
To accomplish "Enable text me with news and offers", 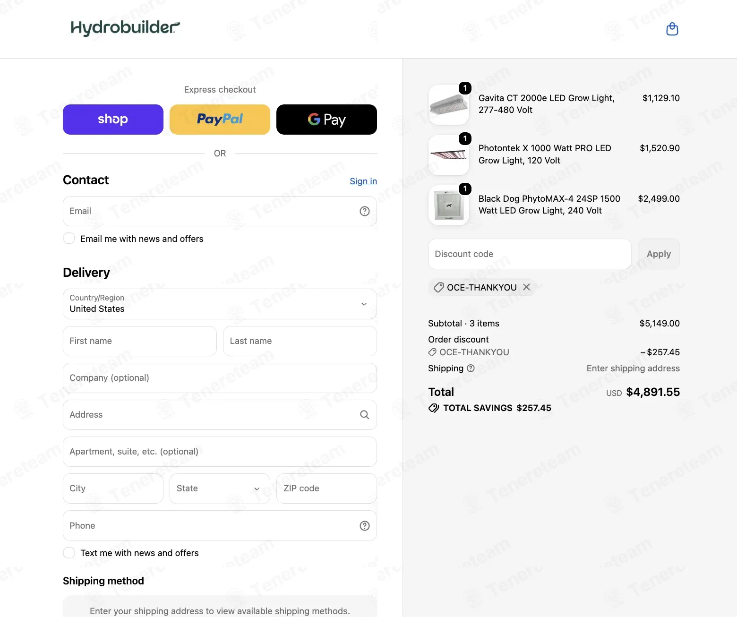I will click(69, 553).
